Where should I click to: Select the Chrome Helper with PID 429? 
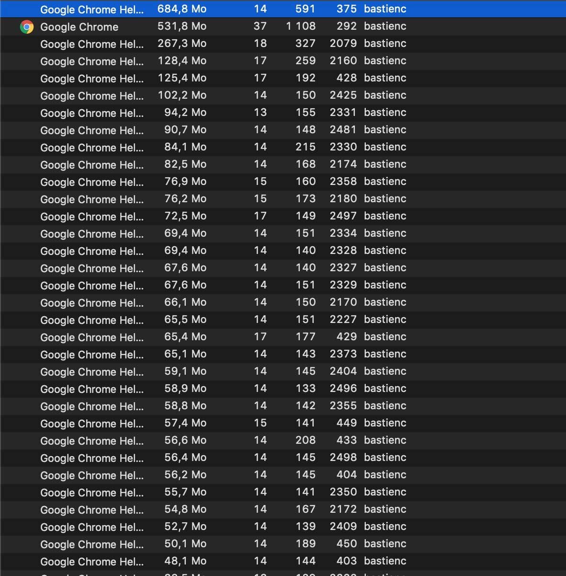[x=91, y=337]
